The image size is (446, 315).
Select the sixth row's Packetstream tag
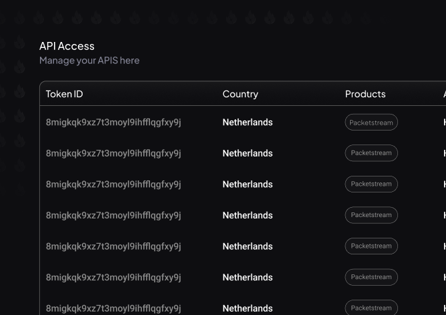tap(371, 277)
